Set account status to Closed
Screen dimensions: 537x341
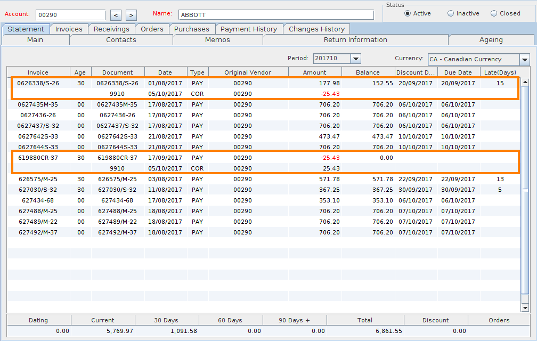(x=494, y=13)
